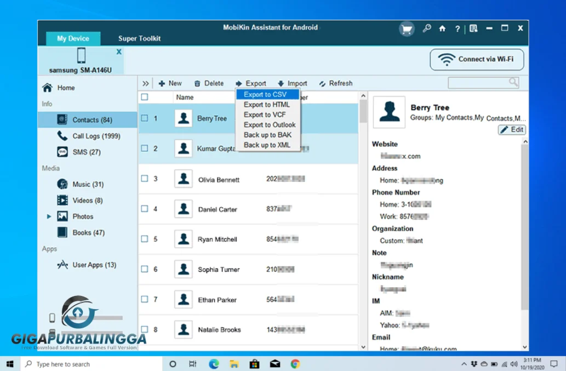This screenshot has width=566, height=371.
Task: Open Microsoft Store from taskbar
Action: click(x=254, y=364)
